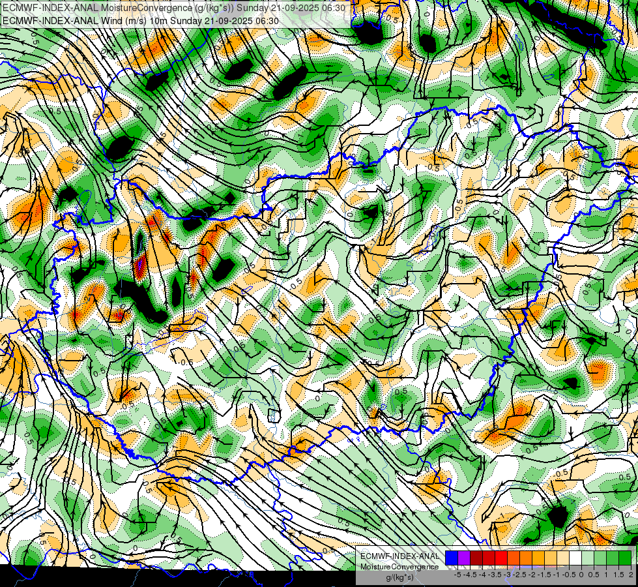This screenshot has height=587, width=638.
Task: Click the blue legend swatch for -5 to -4.5
Action: pos(451,558)
